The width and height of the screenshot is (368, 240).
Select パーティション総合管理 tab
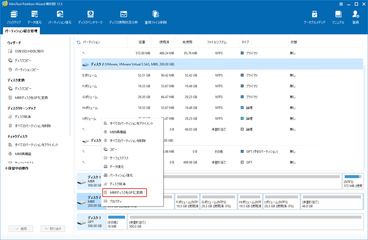tap(21, 31)
